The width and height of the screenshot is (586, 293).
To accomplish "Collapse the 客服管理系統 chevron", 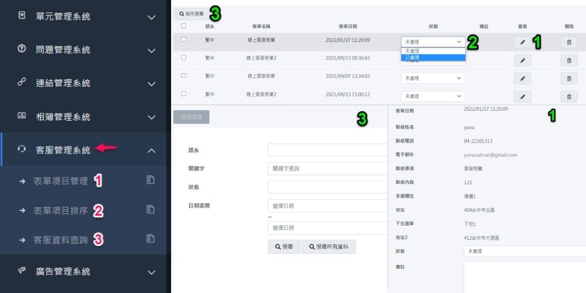I will click(151, 151).
